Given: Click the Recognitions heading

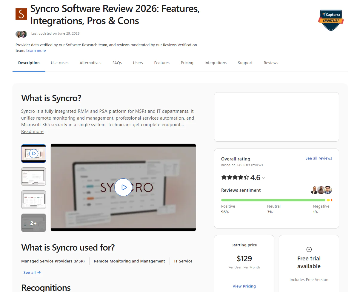Looking at the screenshot, I should tap(46, 288).
